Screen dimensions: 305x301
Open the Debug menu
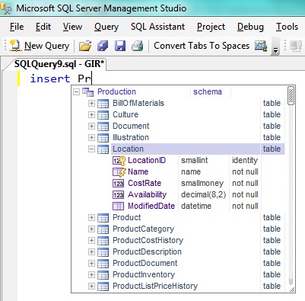pos(250,27)
